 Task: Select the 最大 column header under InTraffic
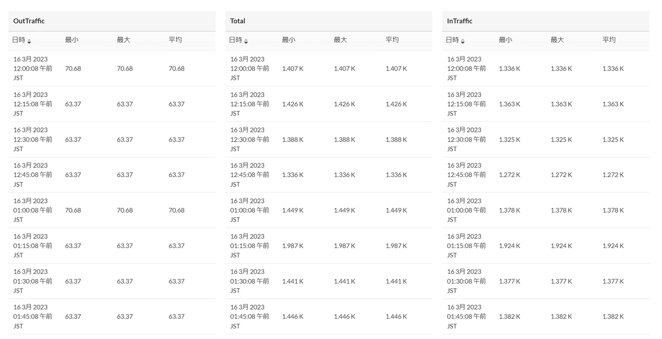point(557,40)
